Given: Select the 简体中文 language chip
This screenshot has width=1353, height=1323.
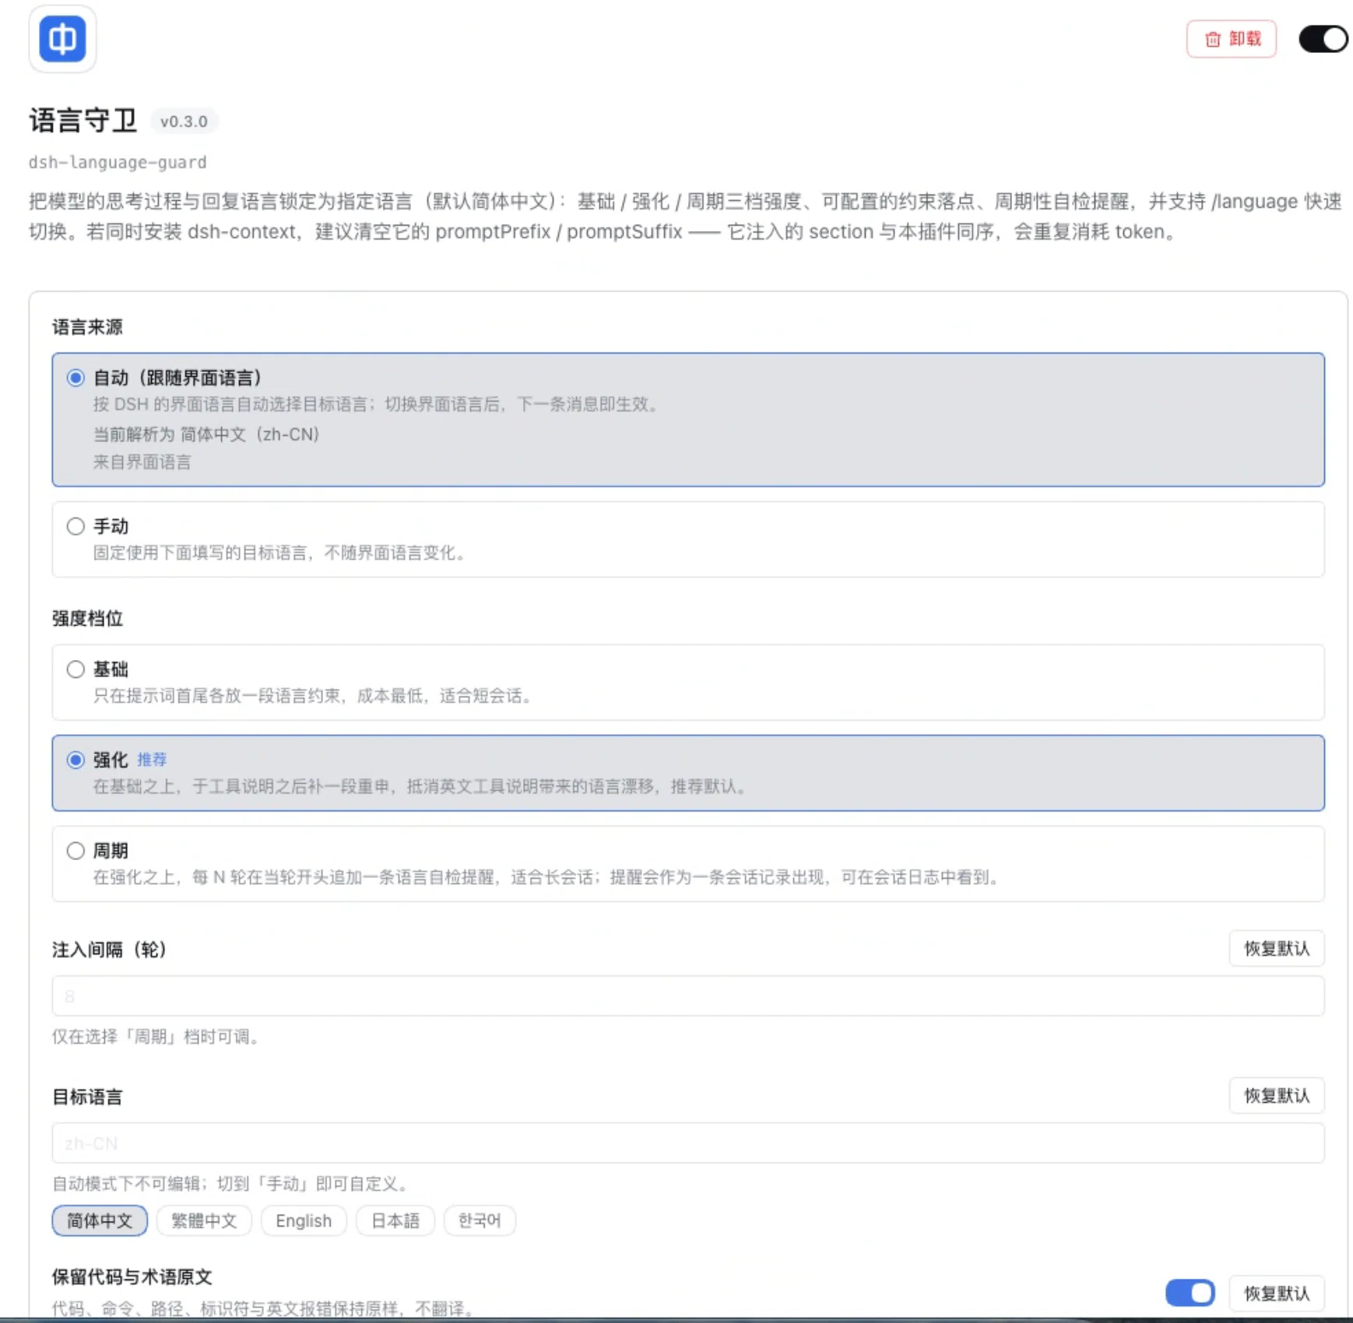Looking at the screenshot, I should pos(100,1220).
